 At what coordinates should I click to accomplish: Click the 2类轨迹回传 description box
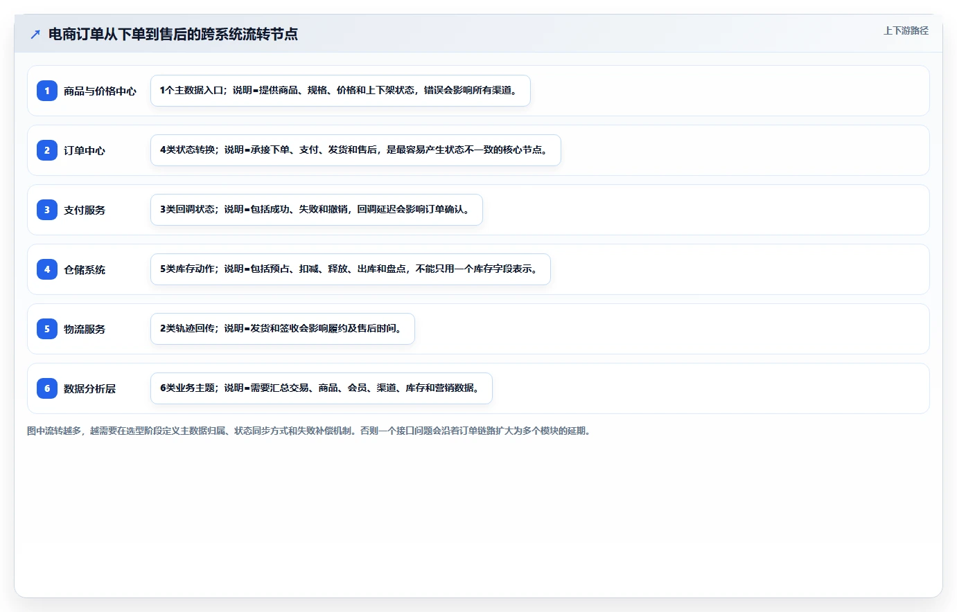click(x=283, y=329)
